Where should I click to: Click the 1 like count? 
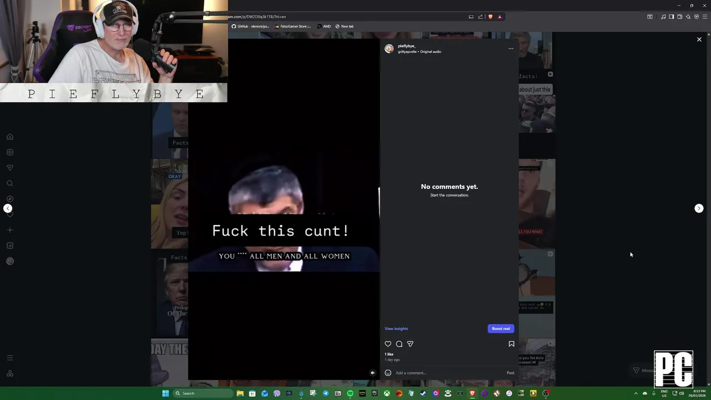(389, 354)
